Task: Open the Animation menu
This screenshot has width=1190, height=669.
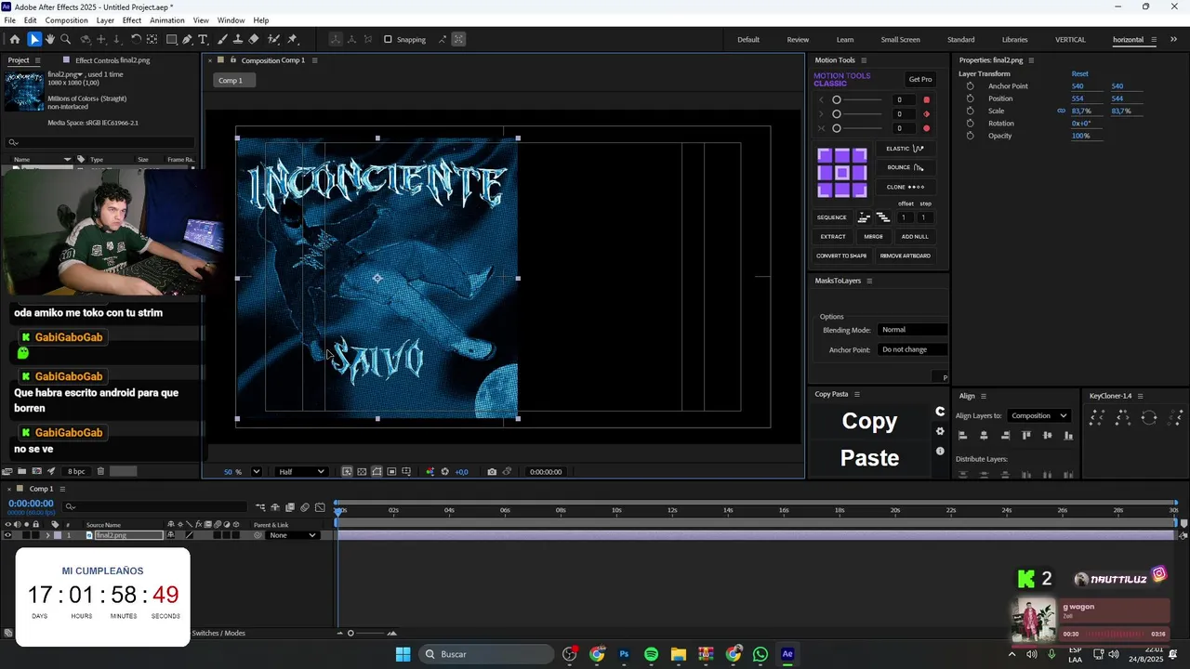Action: point(167,20)
